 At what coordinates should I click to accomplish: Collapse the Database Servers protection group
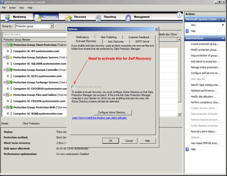coord(4,57)
